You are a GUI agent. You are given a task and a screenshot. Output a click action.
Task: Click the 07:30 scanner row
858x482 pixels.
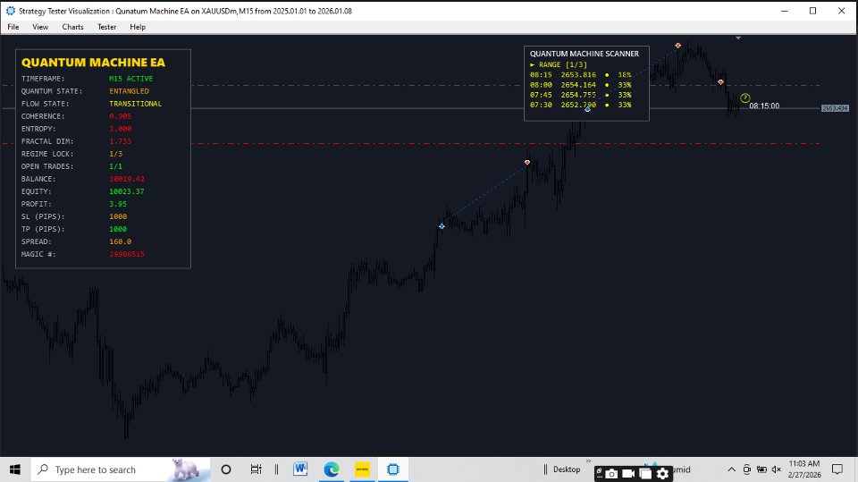coord(581,105)
